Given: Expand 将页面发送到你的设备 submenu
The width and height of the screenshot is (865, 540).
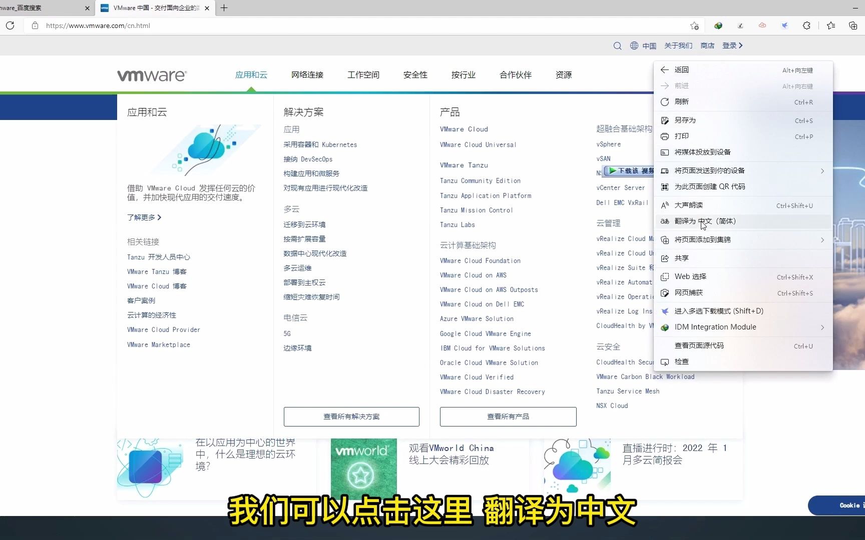Looking at the screenshot, I should click(743, 171).
